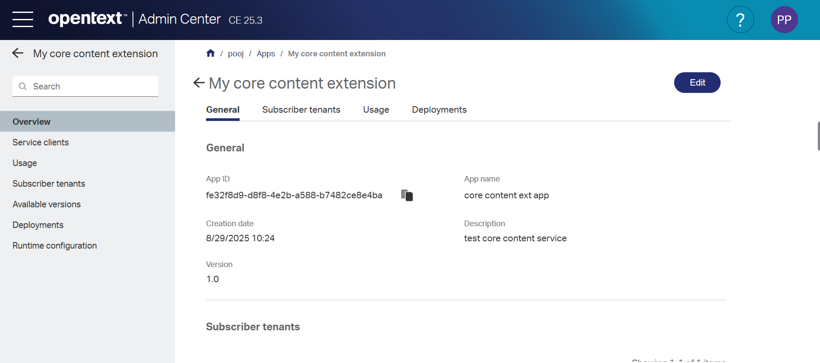Click the My core content extension breadcrumb
The image size is (820, 363).
coord(337,54)
